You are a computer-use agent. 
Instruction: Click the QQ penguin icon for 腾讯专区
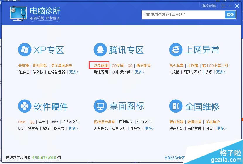pyautogui.click(x=100, y=50)
